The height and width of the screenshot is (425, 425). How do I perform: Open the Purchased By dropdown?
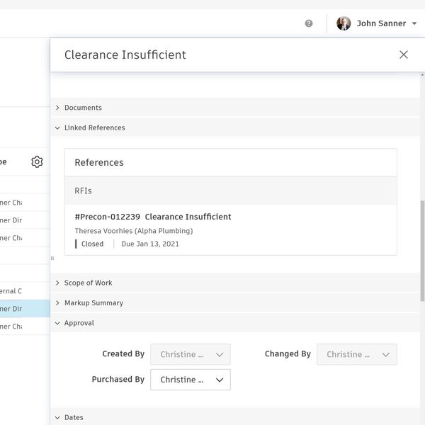(191, 380)
